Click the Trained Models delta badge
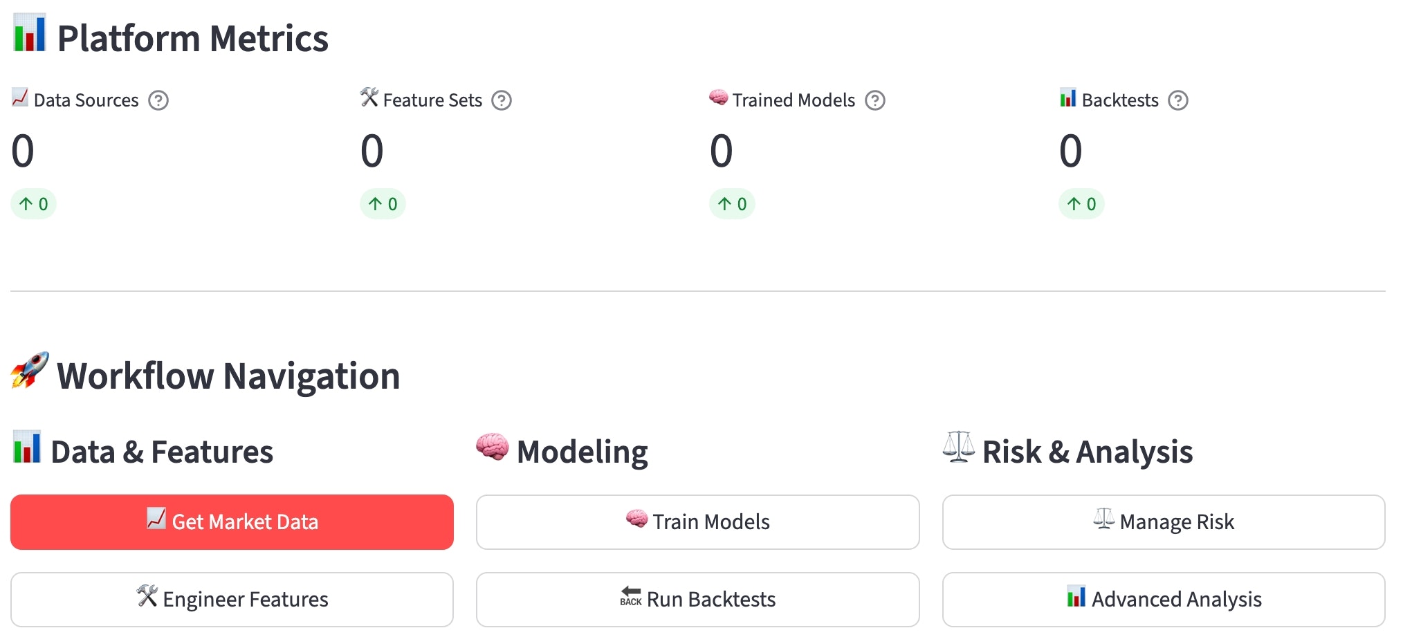 [x=732, y=204]
